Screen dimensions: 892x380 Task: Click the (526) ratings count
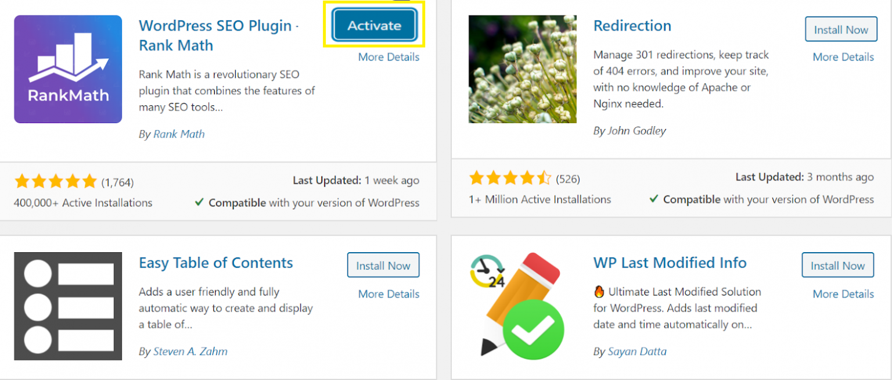[568, 179]
